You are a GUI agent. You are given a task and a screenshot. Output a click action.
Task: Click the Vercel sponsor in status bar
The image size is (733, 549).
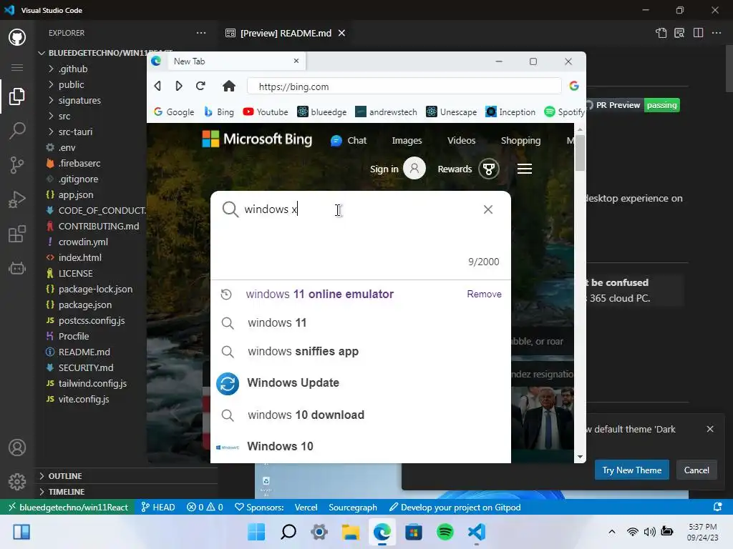(306, 507)
